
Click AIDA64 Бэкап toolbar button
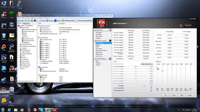point(57,21)
